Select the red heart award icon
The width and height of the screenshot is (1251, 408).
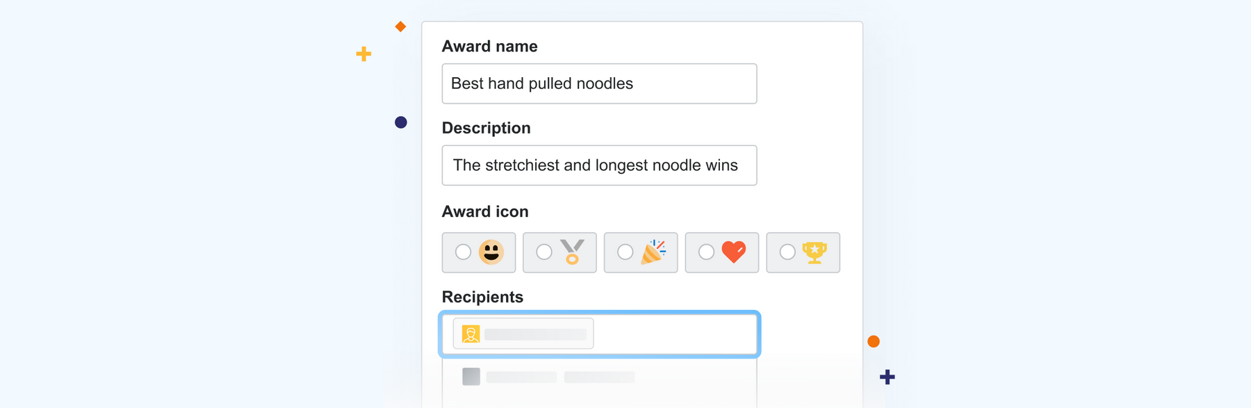coord(734,252)
